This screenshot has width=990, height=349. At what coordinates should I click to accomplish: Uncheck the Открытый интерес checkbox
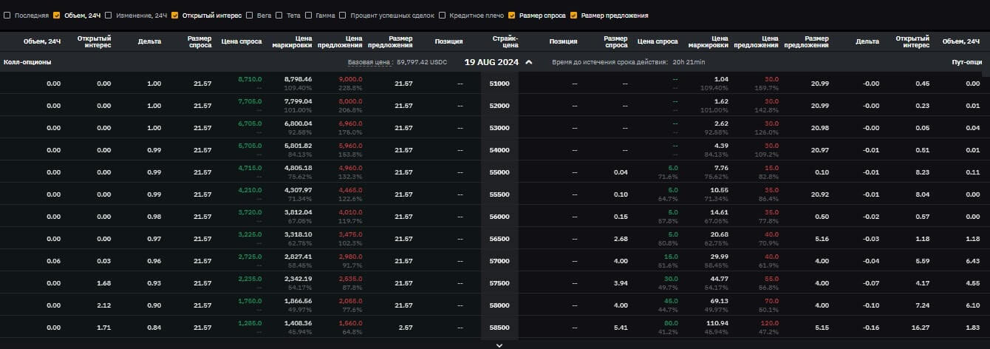coord(175,15)
